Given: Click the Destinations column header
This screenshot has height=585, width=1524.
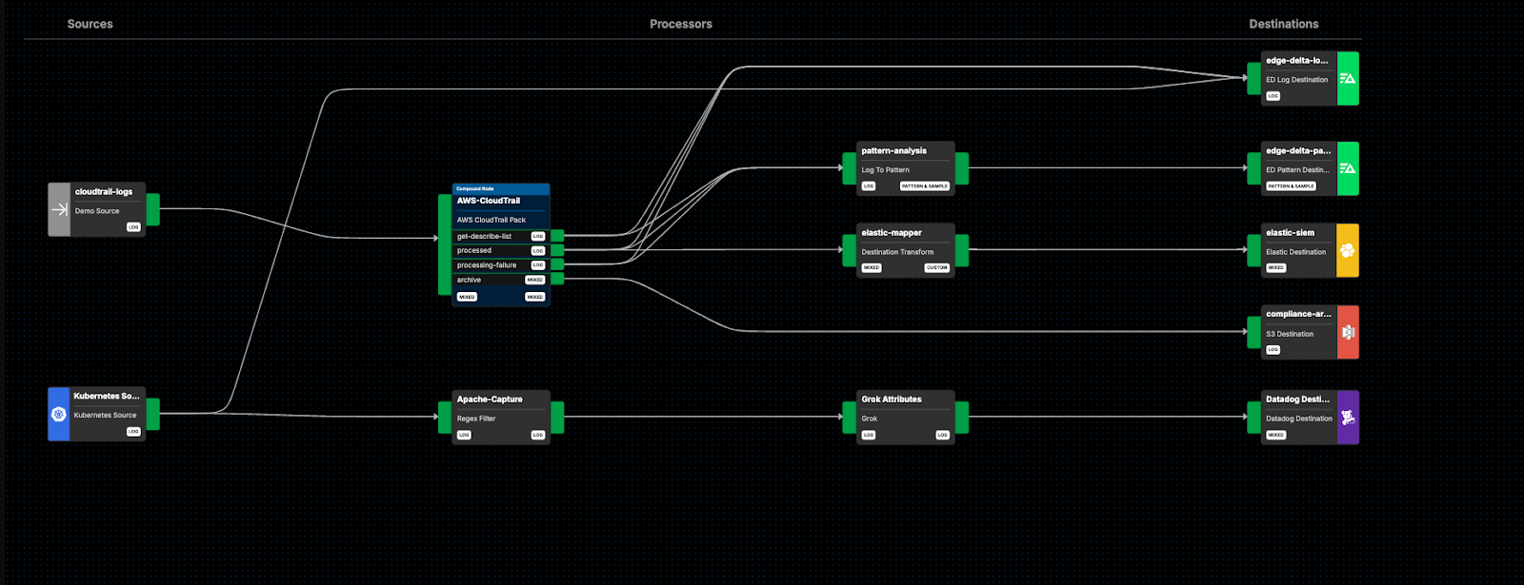Looking at the screenshot, I should (1283, 24).
